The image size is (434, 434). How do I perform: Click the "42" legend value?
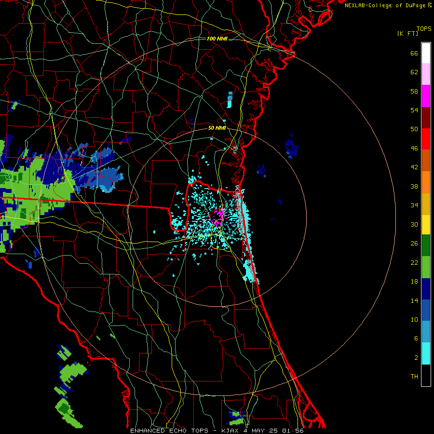point(414,167)
